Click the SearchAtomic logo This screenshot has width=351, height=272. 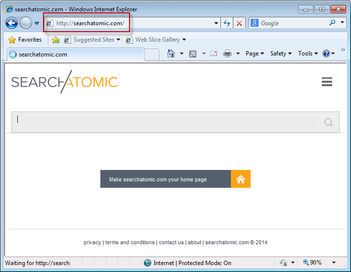[64, 82]
